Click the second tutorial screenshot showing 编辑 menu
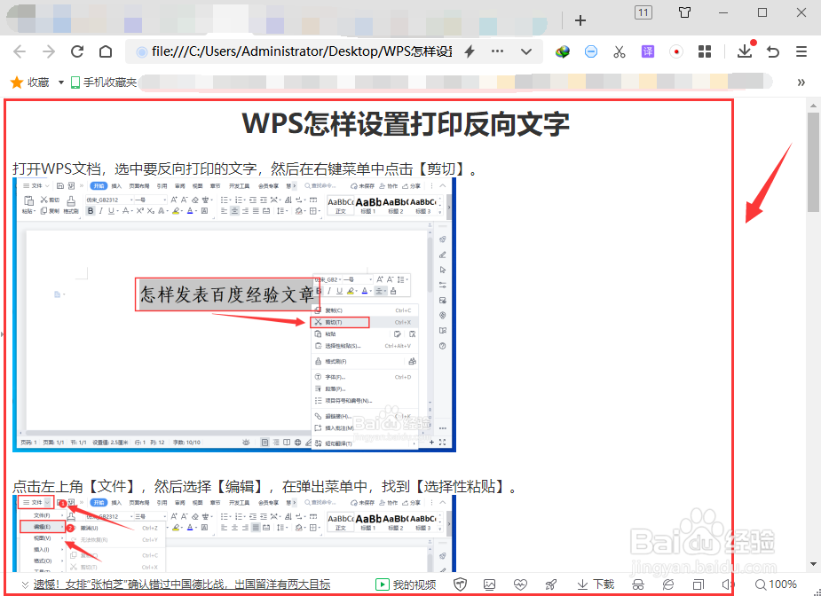 234,533
